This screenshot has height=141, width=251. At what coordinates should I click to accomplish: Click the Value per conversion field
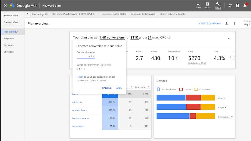(86, 69)
